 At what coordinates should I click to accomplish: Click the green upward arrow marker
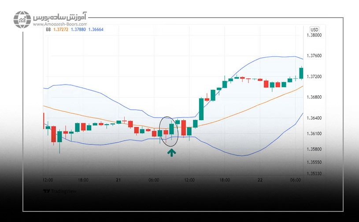coord(171,152)
